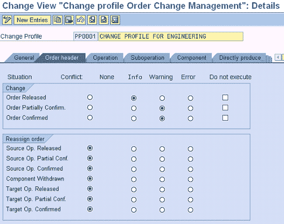Screen dimensions: 284x224
Task: Click the Delete entry toolbar icon
Action: [69, 20]
